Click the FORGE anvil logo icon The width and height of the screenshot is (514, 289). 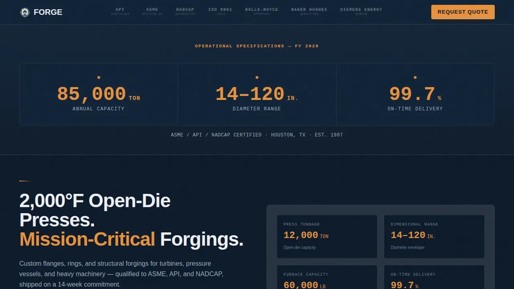[25, 12]
